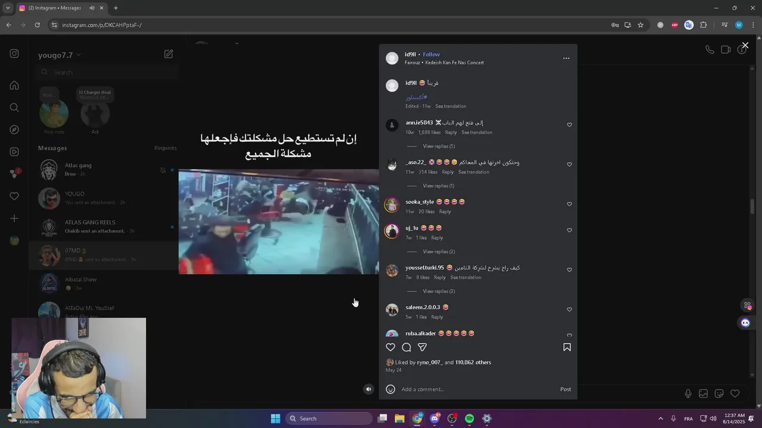Go to Home in Instagram sidebar
Viewport: 762px width, 428px height.
(14, 85)
